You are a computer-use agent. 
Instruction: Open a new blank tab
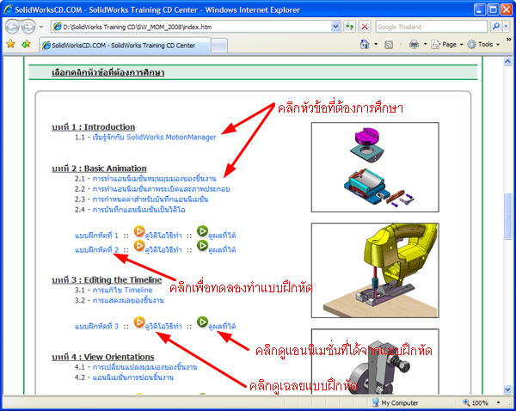219,46
